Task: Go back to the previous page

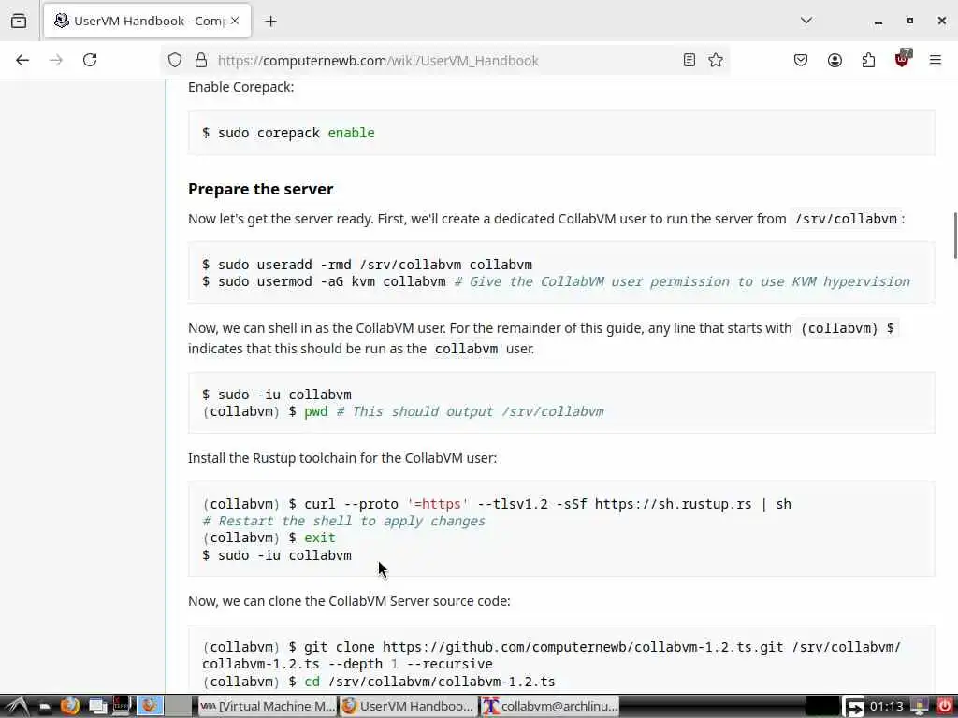Action: point(22,60)
